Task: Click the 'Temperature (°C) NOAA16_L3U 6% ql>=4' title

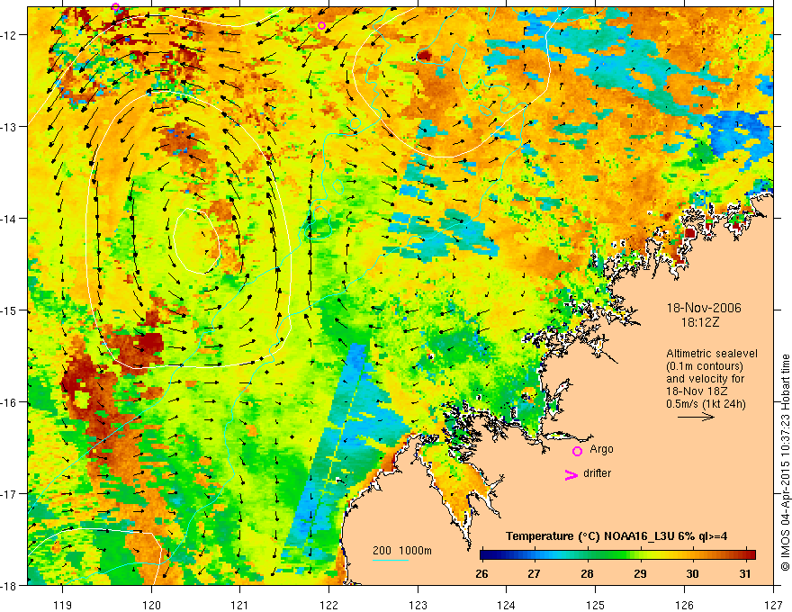Action: coord(616,536)
